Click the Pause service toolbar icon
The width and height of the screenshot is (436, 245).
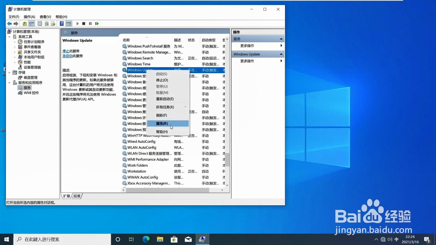click(90, 24)
